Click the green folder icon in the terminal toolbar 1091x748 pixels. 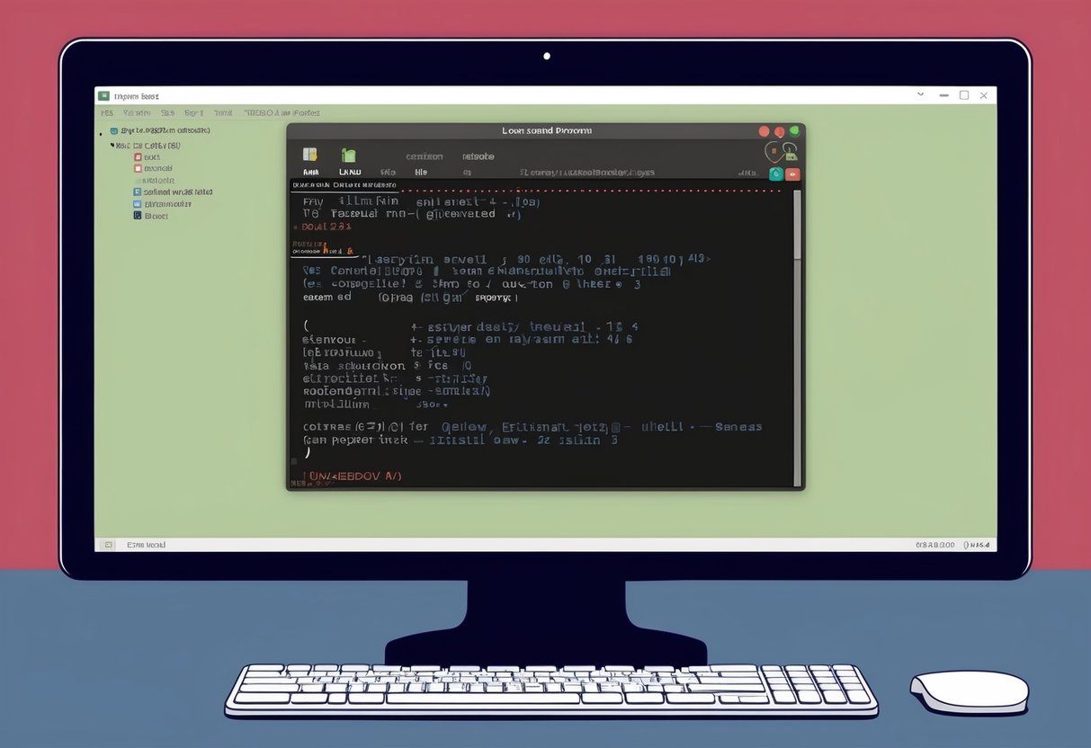(349, 156)
